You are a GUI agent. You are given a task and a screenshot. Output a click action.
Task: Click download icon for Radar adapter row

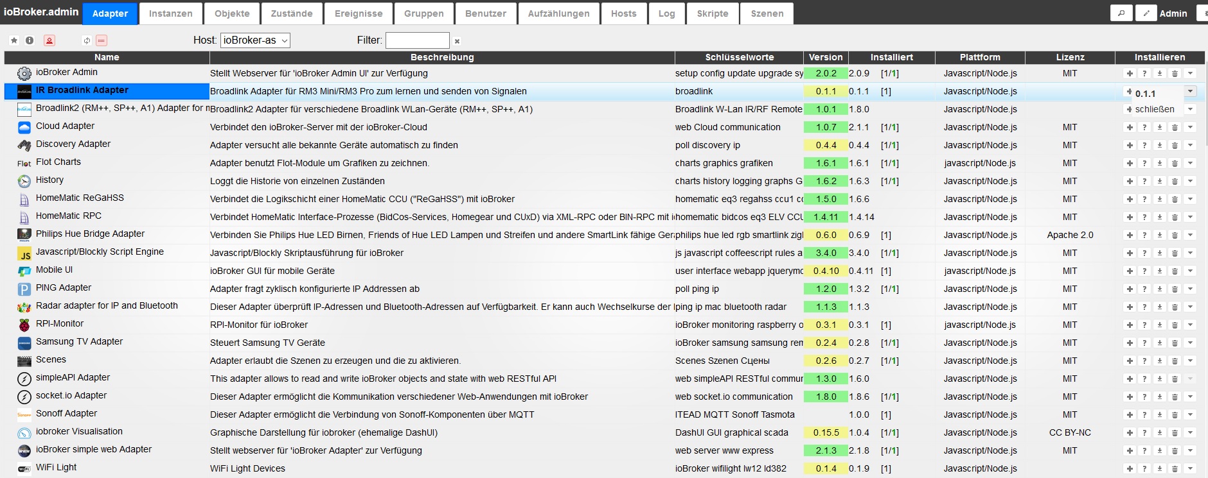(x=1160, y=307)
